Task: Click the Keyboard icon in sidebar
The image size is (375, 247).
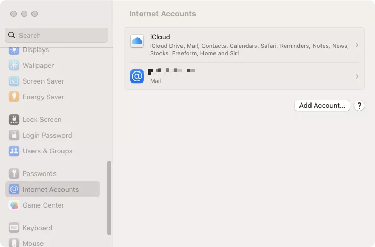Action: click(14, 228)
